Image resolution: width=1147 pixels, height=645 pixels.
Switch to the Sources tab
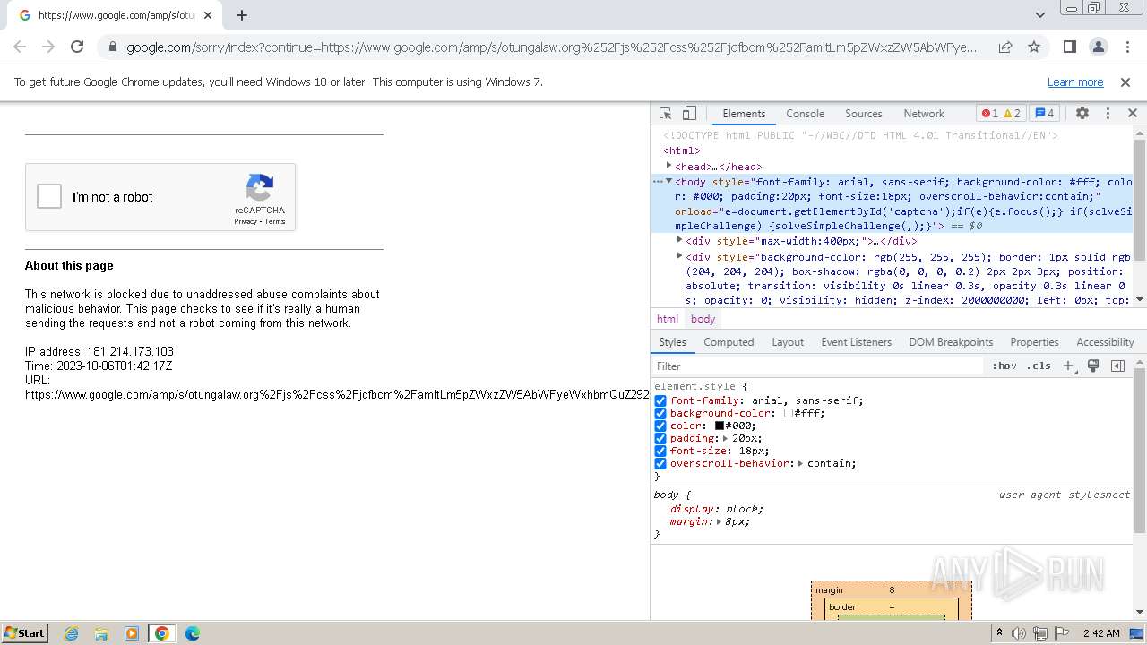pyautogui.click(x=864, y=114)
